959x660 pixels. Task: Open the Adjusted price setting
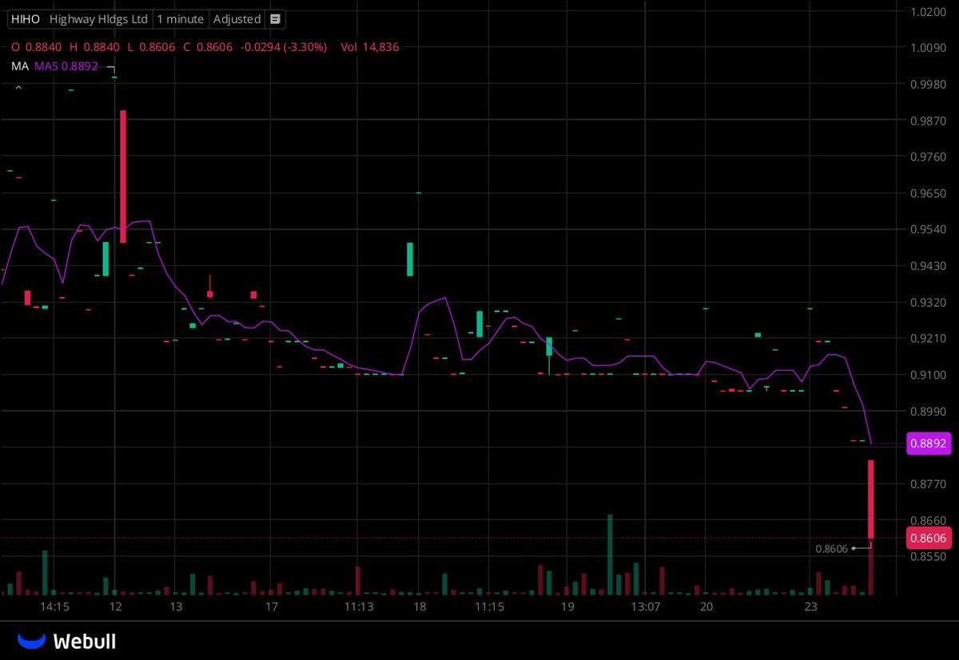click(x=237, y=19)
